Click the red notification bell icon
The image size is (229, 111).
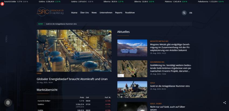coord(2,4)
